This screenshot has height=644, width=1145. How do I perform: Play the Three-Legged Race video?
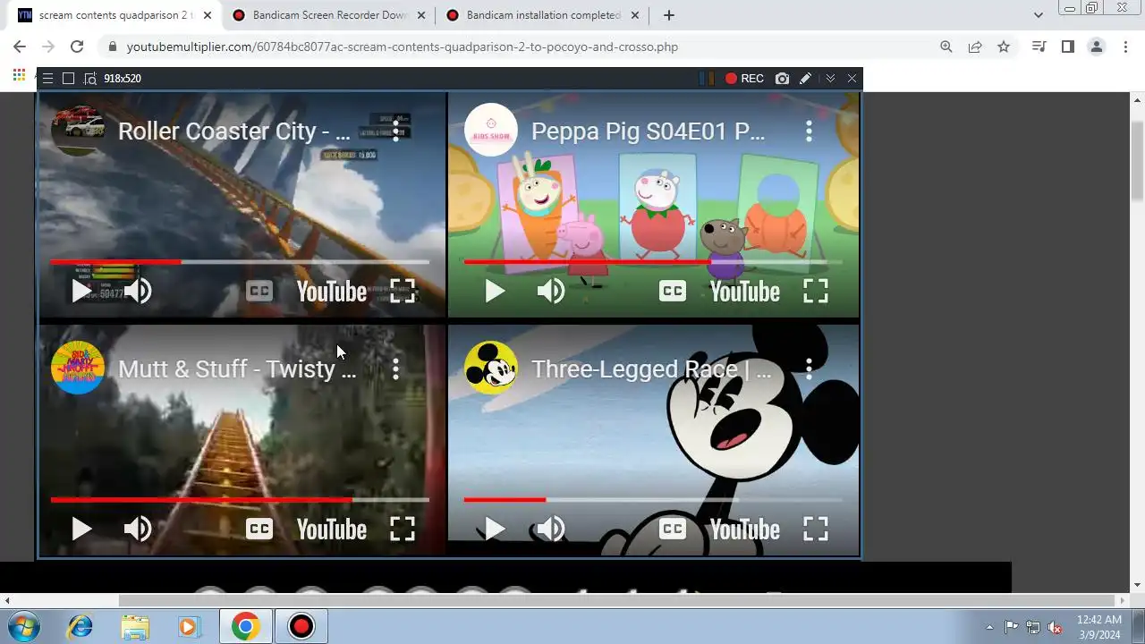click(495, 529)
